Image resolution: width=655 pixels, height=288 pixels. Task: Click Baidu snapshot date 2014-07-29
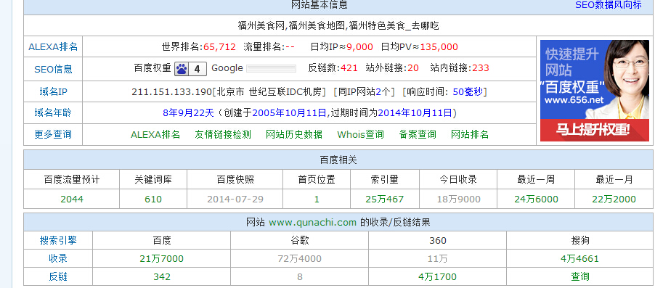point(235,199)
